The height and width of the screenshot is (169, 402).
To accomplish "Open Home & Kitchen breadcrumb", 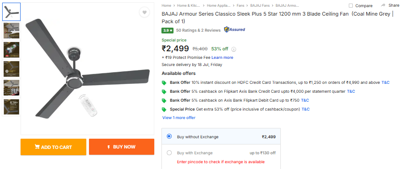I will pyautogui.click(x=188, y=5).
